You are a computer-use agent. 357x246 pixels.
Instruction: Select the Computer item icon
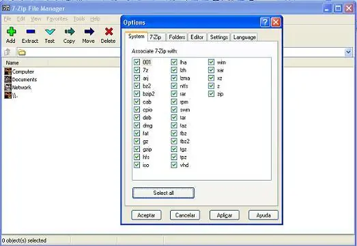[x=8, y=72]
